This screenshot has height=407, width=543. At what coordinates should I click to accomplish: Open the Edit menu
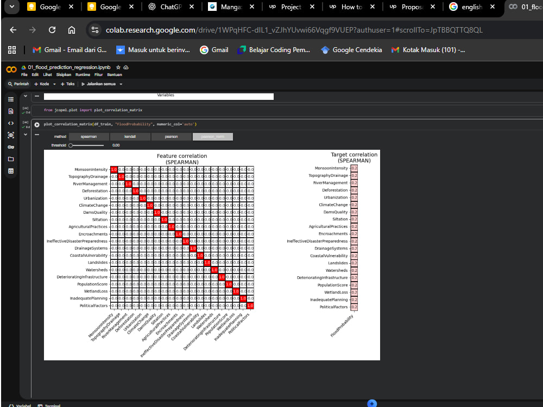(x=35, y=75)
